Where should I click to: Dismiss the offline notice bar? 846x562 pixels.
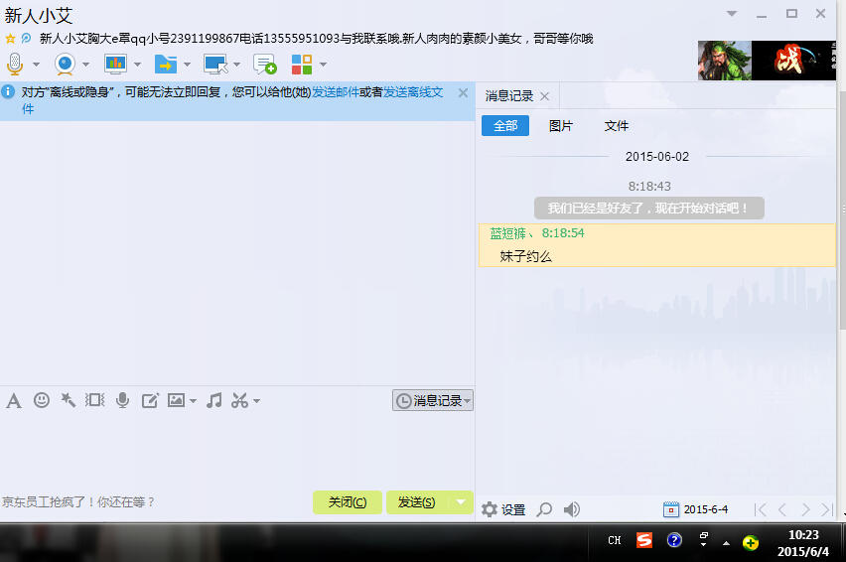point(463,92)
